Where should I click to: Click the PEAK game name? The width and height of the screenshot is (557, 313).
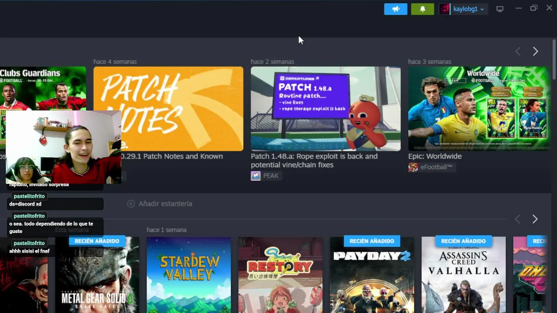[x=271, y=176]
